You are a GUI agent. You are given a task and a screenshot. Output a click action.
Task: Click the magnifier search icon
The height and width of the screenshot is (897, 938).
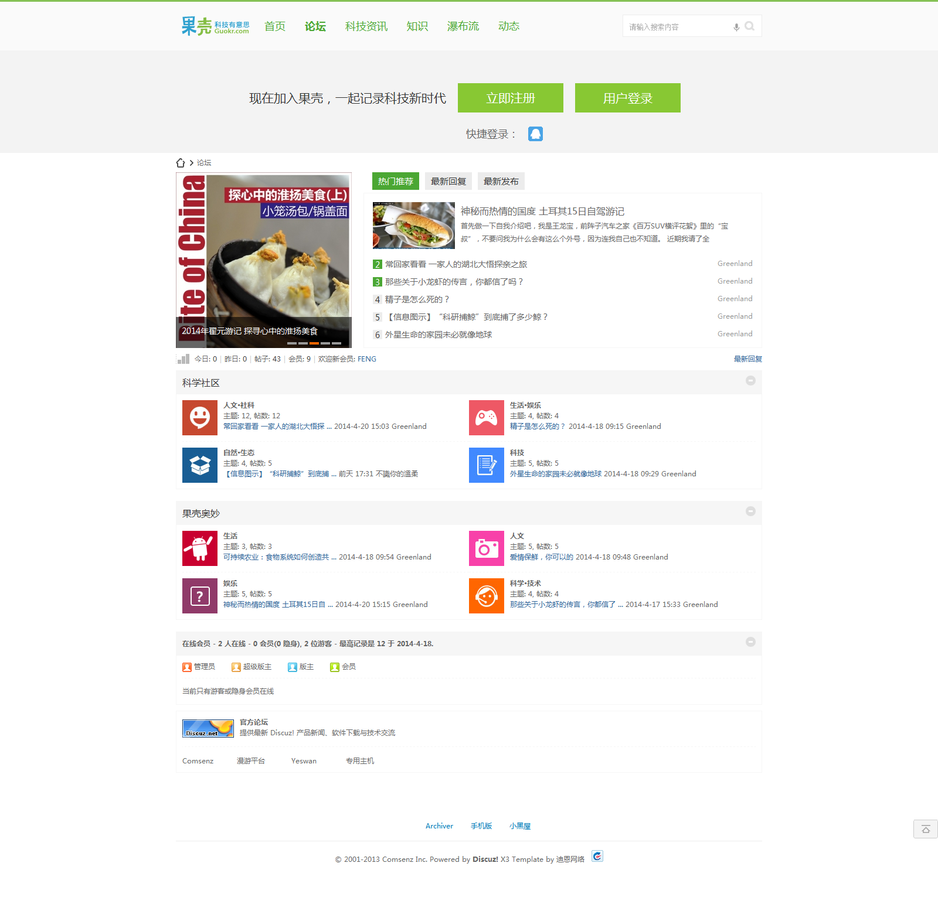tap(750, 26)
